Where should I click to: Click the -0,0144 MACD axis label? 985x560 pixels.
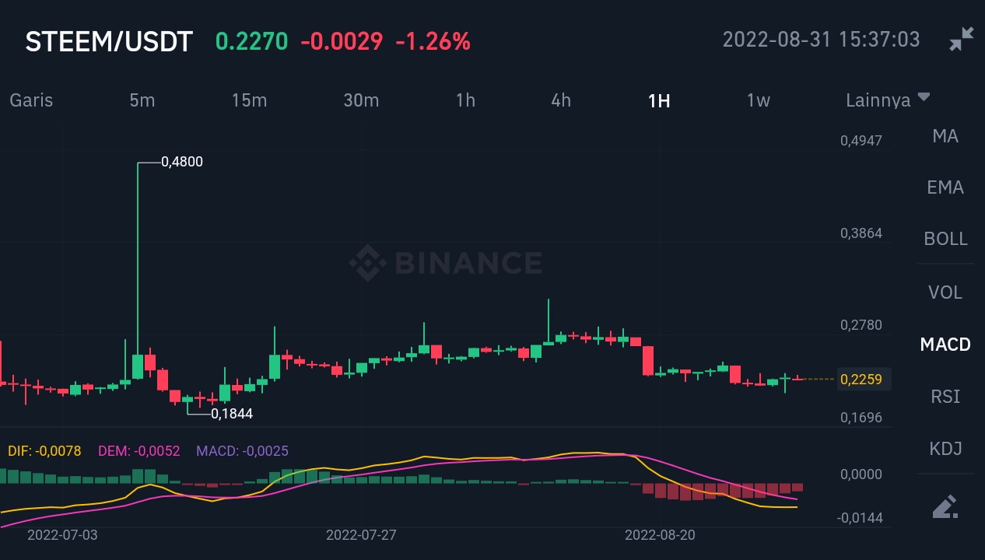pyautogui.click(x=859, y=518)
